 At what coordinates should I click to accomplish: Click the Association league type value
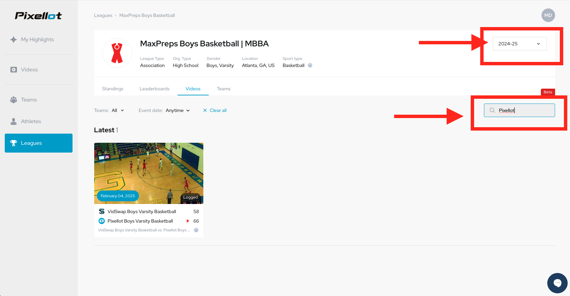(152, 65)
